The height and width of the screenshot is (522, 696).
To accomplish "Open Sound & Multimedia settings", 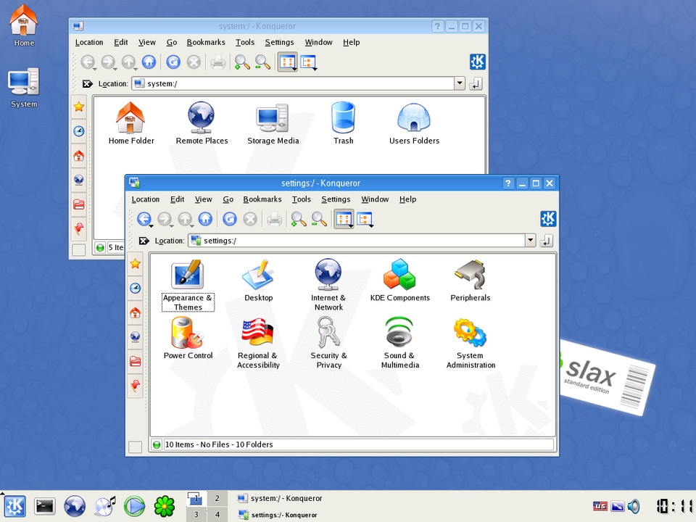I will click(400, 343).
